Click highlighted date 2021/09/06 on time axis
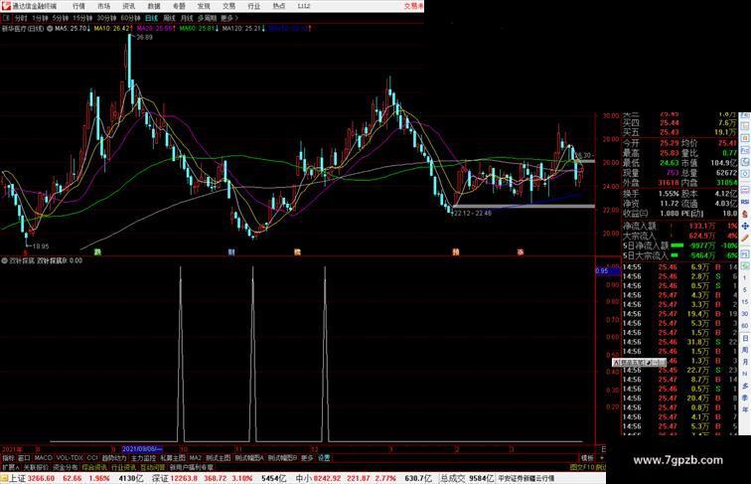Viewport: 751px width, 484px height. (x=142, y=449)
